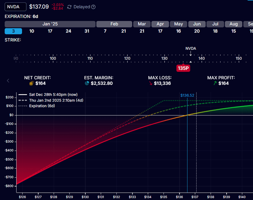Select the Jul month tab

[215, 24]
